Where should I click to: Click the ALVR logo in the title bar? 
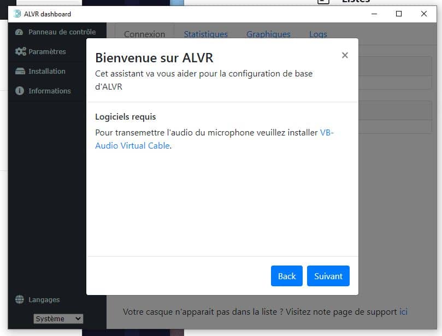coord(17,14)
